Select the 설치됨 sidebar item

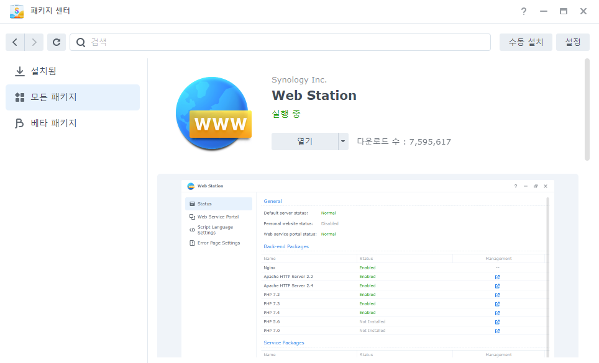point(73,71)
